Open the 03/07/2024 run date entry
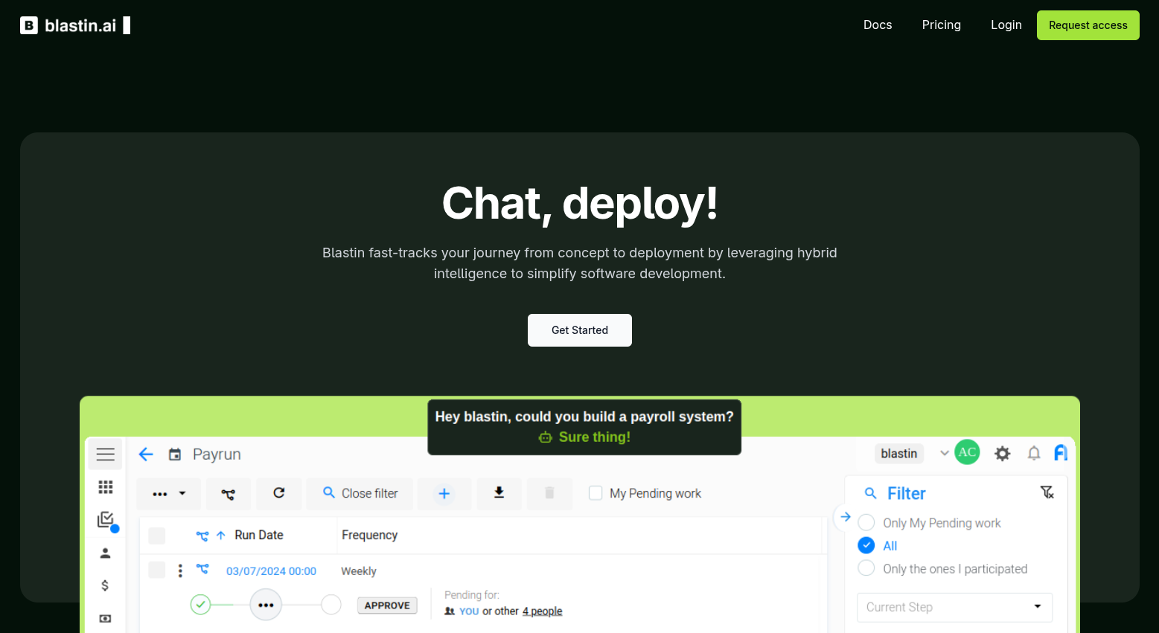Viewport: 1159px width, 633px height. (x=271, y=571)
